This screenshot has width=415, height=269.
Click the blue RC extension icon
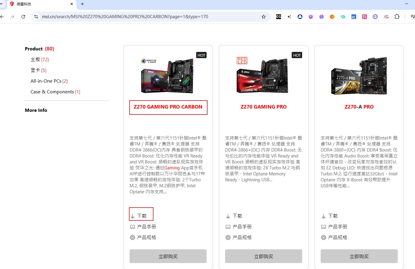tap(354, 17)
